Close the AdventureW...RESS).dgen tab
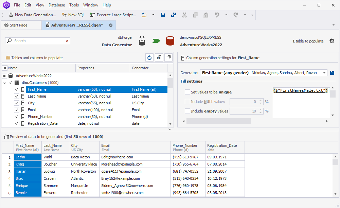The height and width of the screenshot is (208, 340). (x=111, y=25)
